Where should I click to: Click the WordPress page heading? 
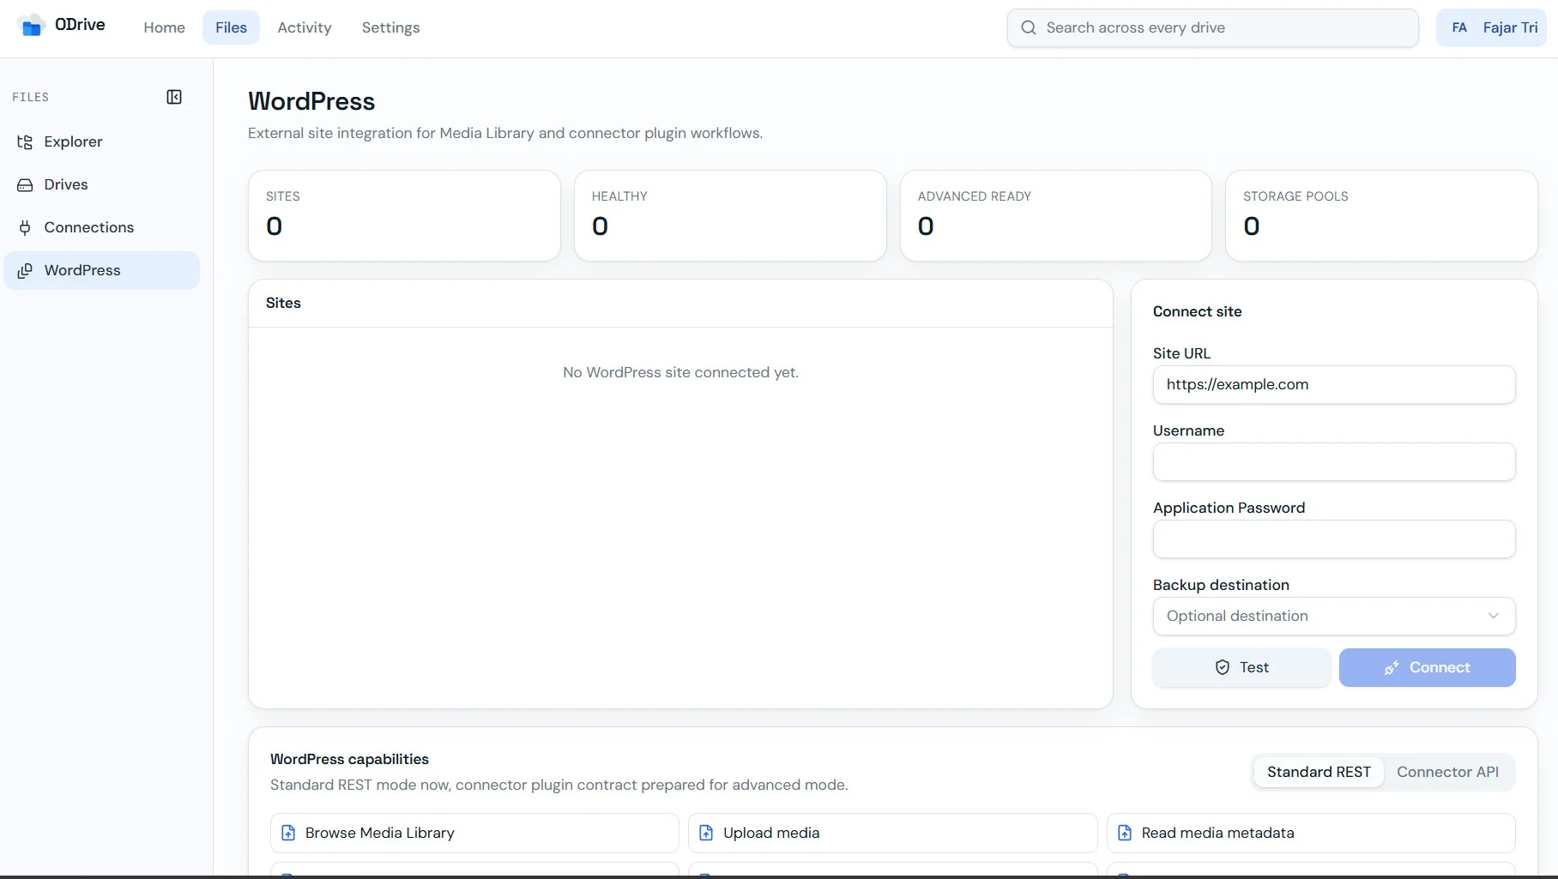click(x=311, y=101)
